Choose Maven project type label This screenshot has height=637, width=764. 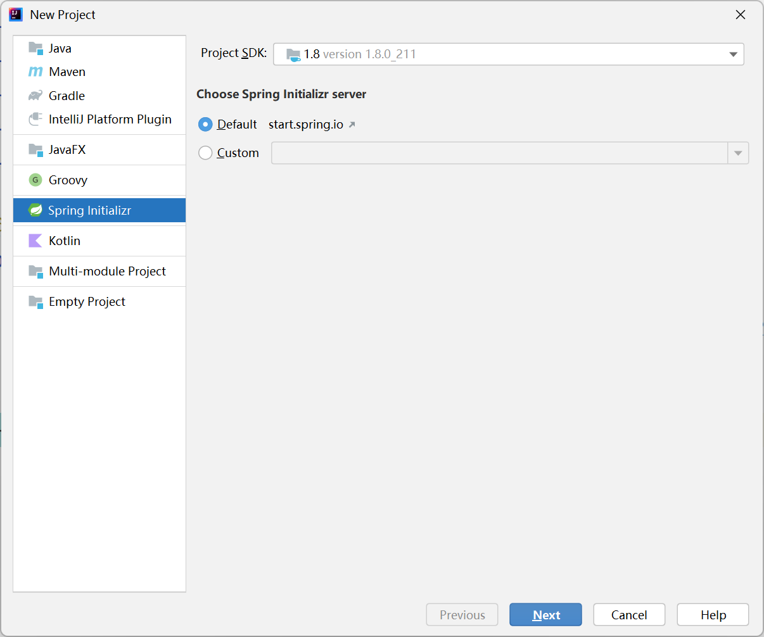[67, 72]
